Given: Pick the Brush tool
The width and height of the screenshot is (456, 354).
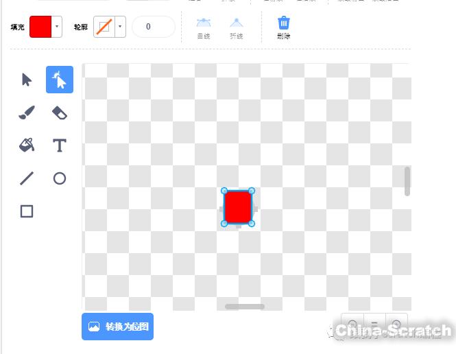Looking at the screenshot, I should (27, 113).
